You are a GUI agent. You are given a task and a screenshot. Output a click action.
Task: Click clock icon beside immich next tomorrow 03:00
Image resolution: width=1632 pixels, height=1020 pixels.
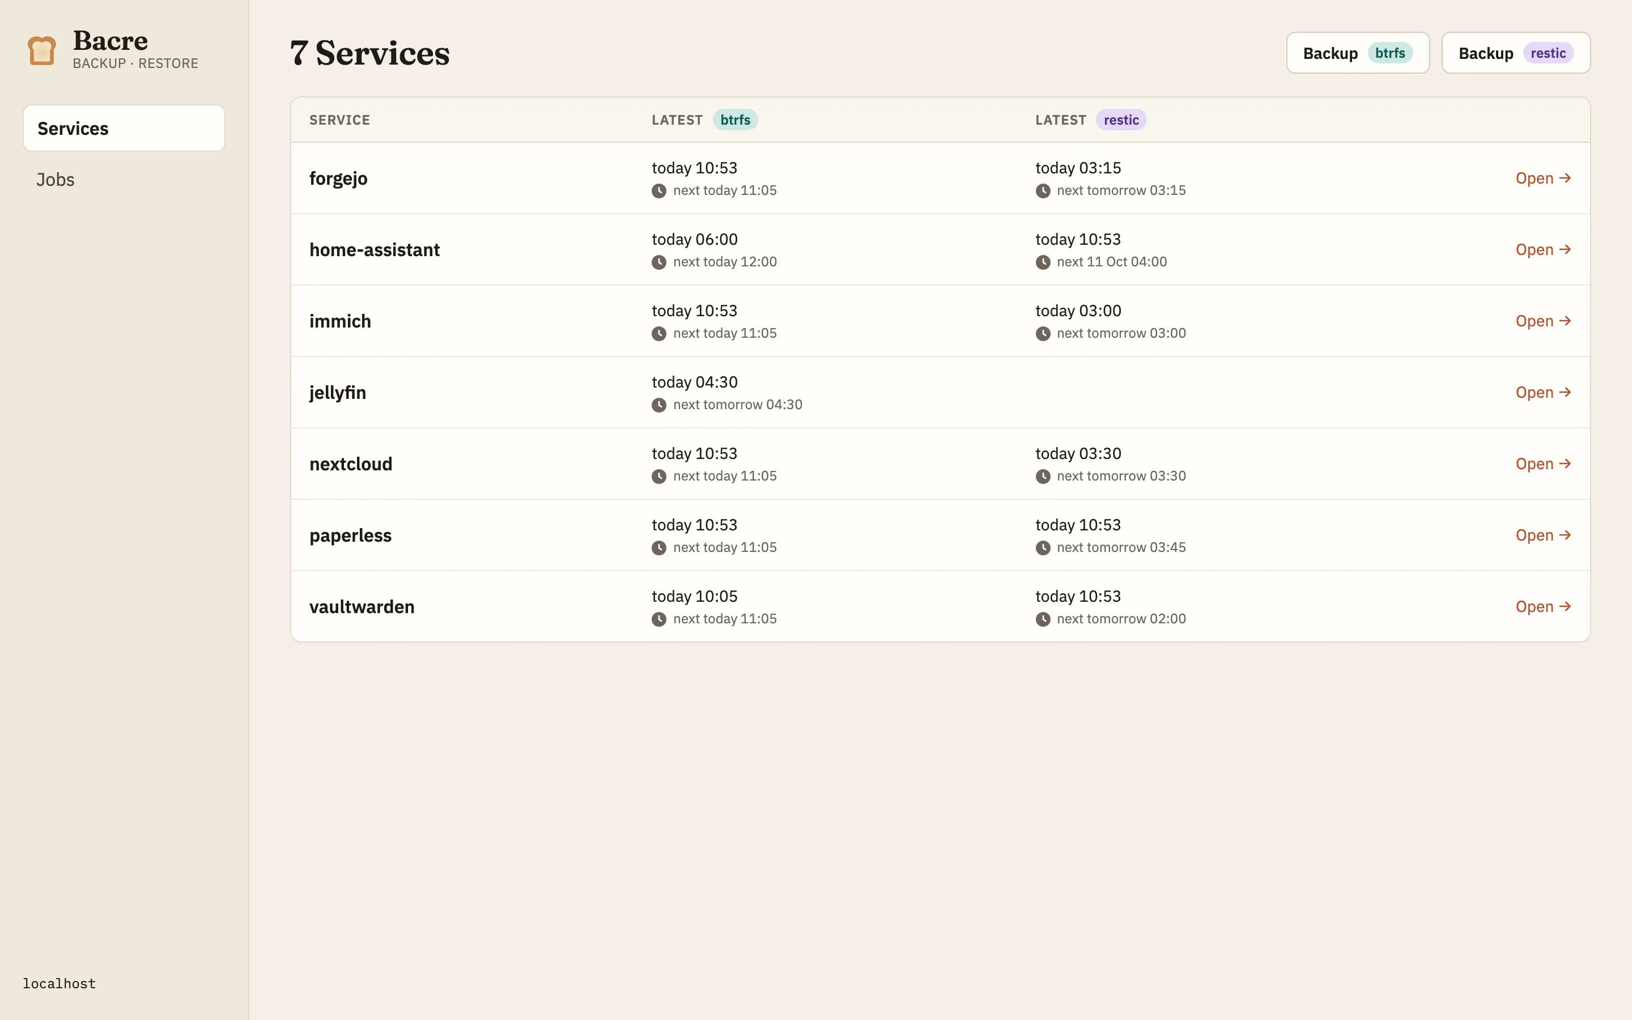1043,334
